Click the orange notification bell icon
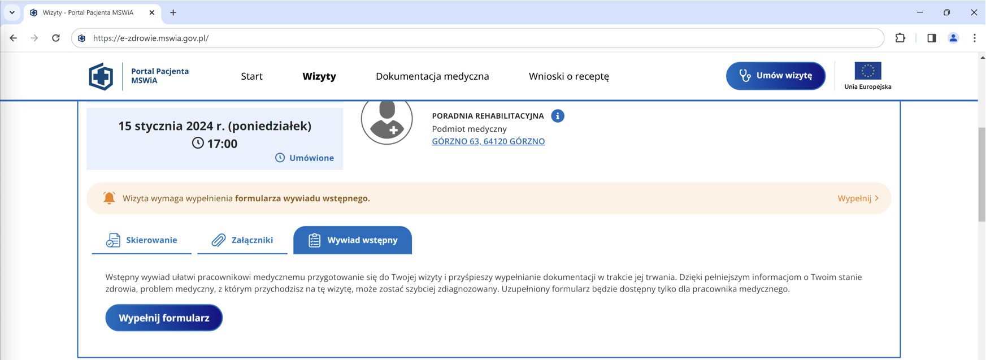The height and width of the screenshot is (360, 986). click(x=109, y=198)
